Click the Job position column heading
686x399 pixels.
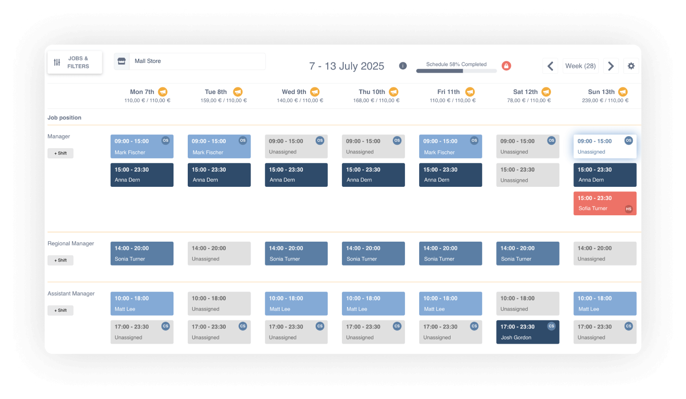click(64, 118)
